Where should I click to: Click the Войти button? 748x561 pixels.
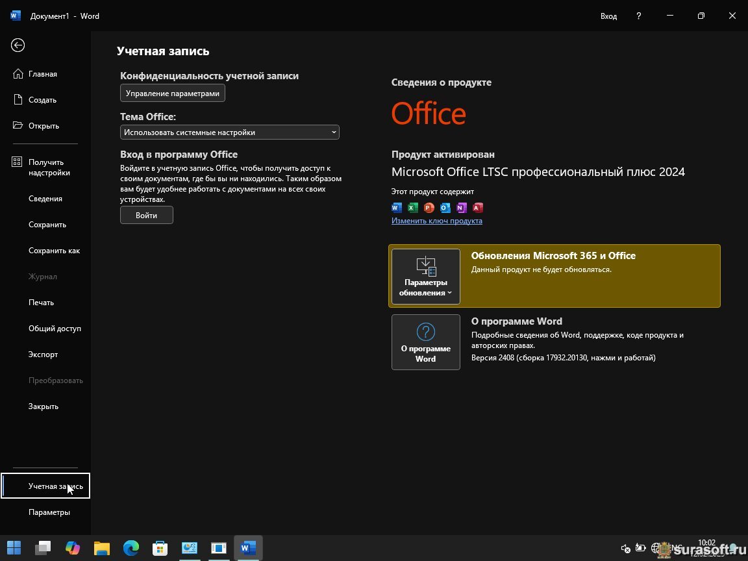pos(147,215)
